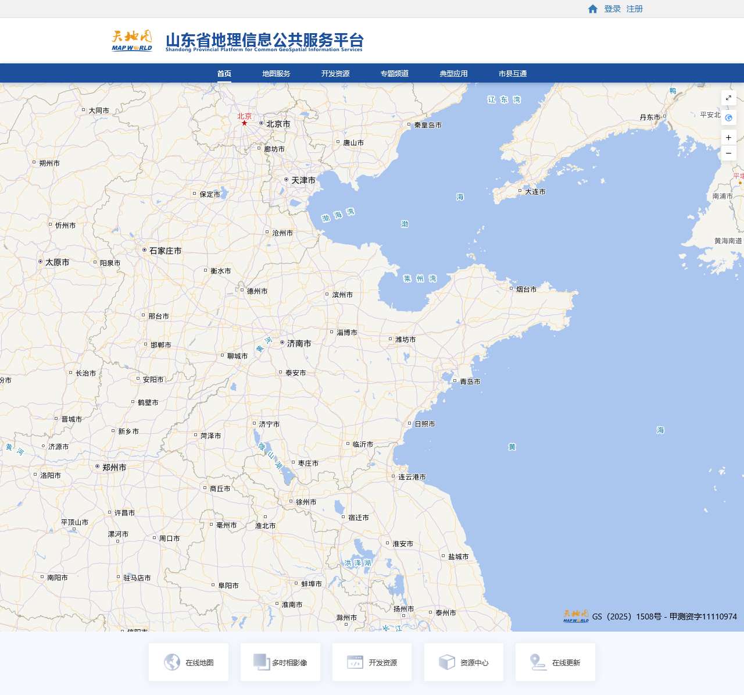Open the 首页 navigation tab

point(224,74)
